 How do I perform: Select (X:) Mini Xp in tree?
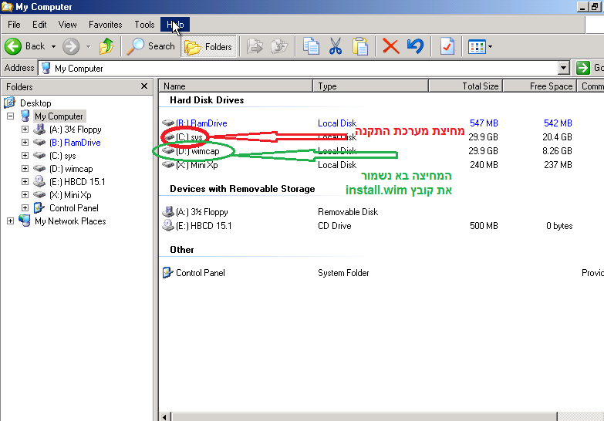click(x=70, y=195)
